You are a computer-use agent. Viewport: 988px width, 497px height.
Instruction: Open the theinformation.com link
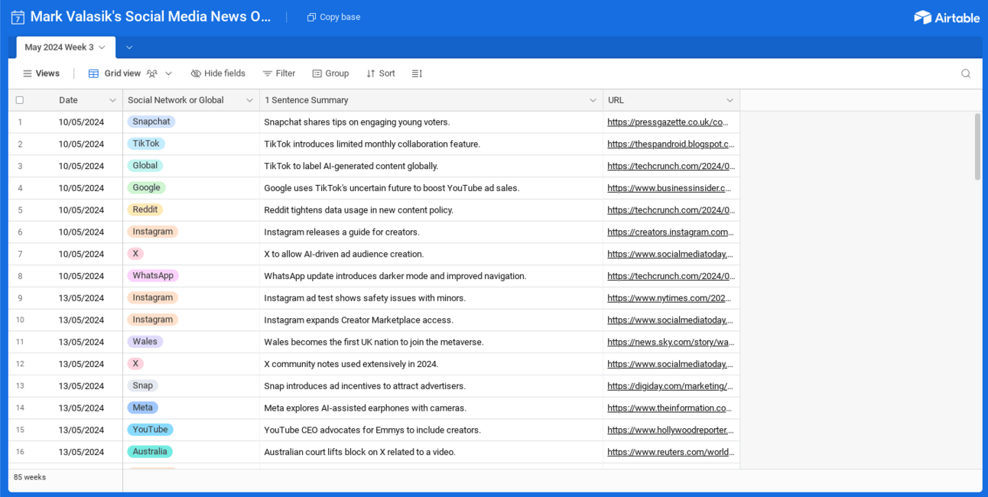coord(669,408)
